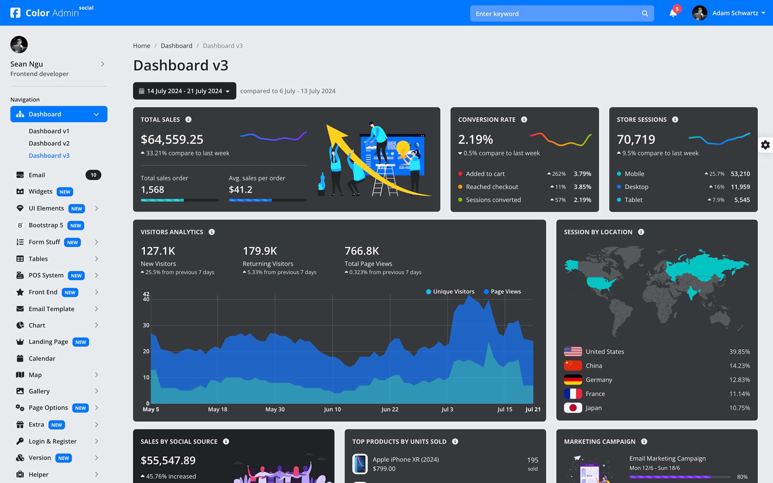Viewport: 773px width, 483px height.
Task: Click the search magnifier icon
Action: pos(645,13)
